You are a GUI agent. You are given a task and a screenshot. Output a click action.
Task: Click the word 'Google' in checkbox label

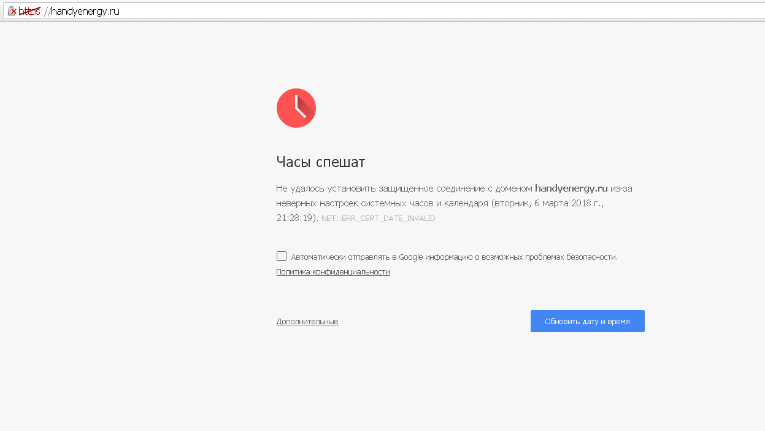[x=411, y=257]
